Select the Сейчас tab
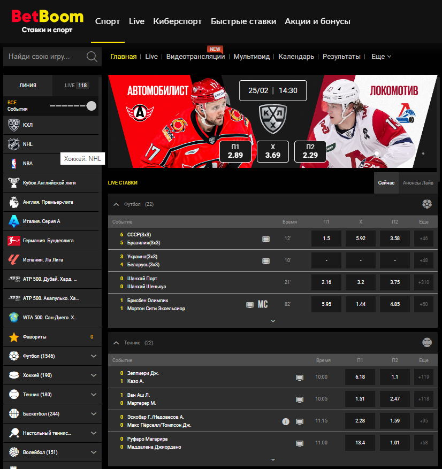 [x=386, y=183]
